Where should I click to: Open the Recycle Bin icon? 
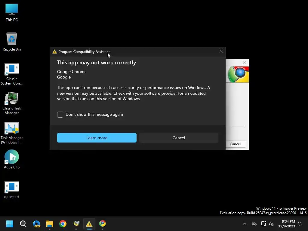pos(12,42)
